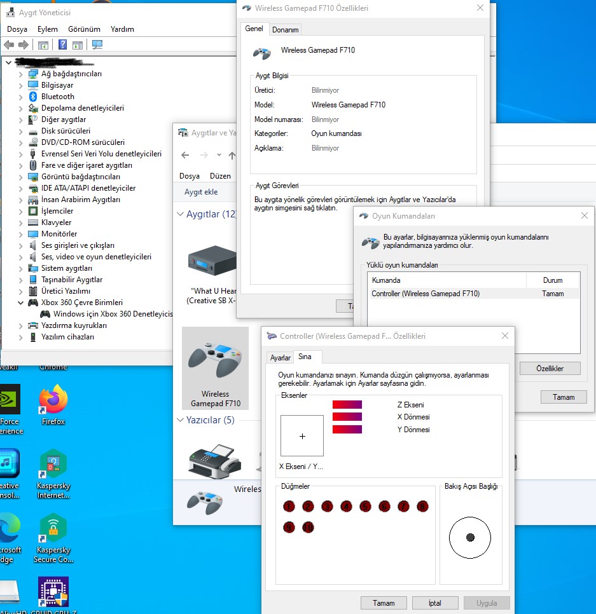Expand the Ağ bağdaştırıcıları node
The image size is (596, 614).
pyautogui.click(x=21, y=74)
